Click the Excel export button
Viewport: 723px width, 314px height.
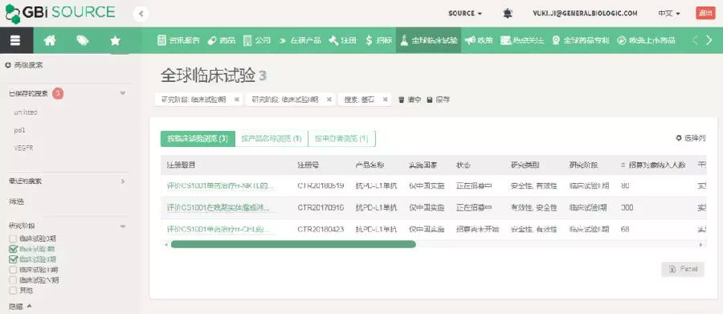pos(682,269)
